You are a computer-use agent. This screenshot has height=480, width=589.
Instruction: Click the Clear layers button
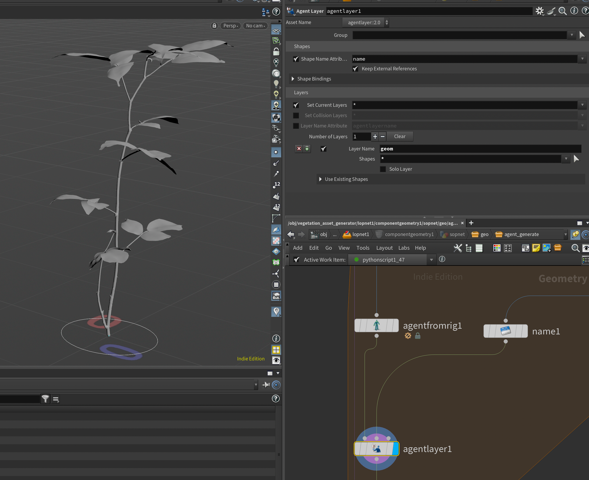pos(400,136)
